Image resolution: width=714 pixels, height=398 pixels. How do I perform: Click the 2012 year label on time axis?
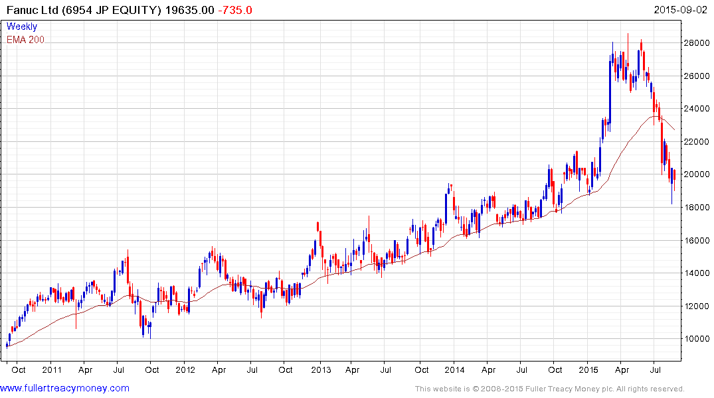click(x=185, y=369)
